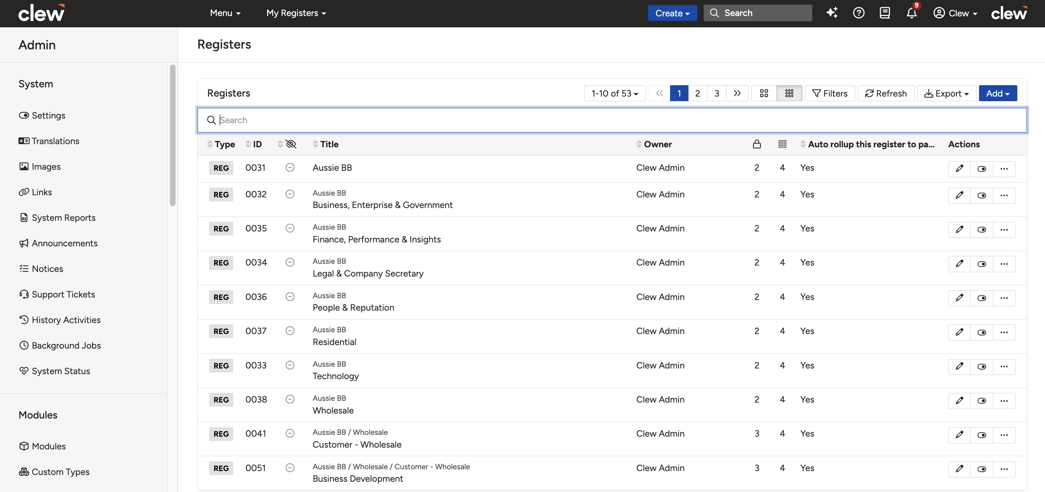Toggle visibility of register 0031 Aussie BB

click(982, 169)
